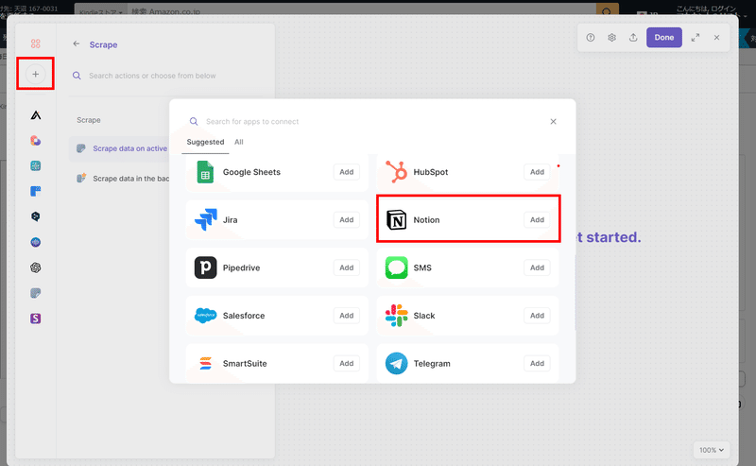Viewport: 756px width, 466px height.
Task: Click the Done button
Action: click(x=664, y=38)
